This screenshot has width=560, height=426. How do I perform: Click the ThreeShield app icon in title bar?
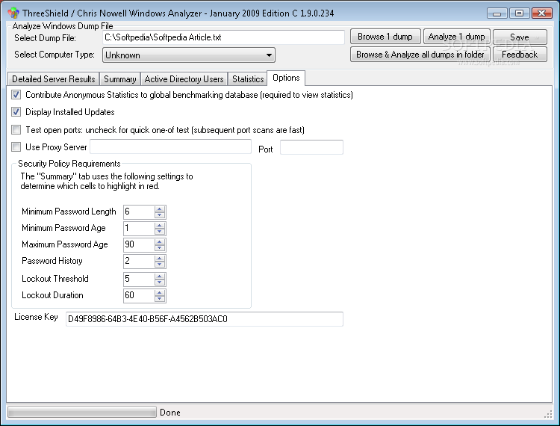coord(13,13)
